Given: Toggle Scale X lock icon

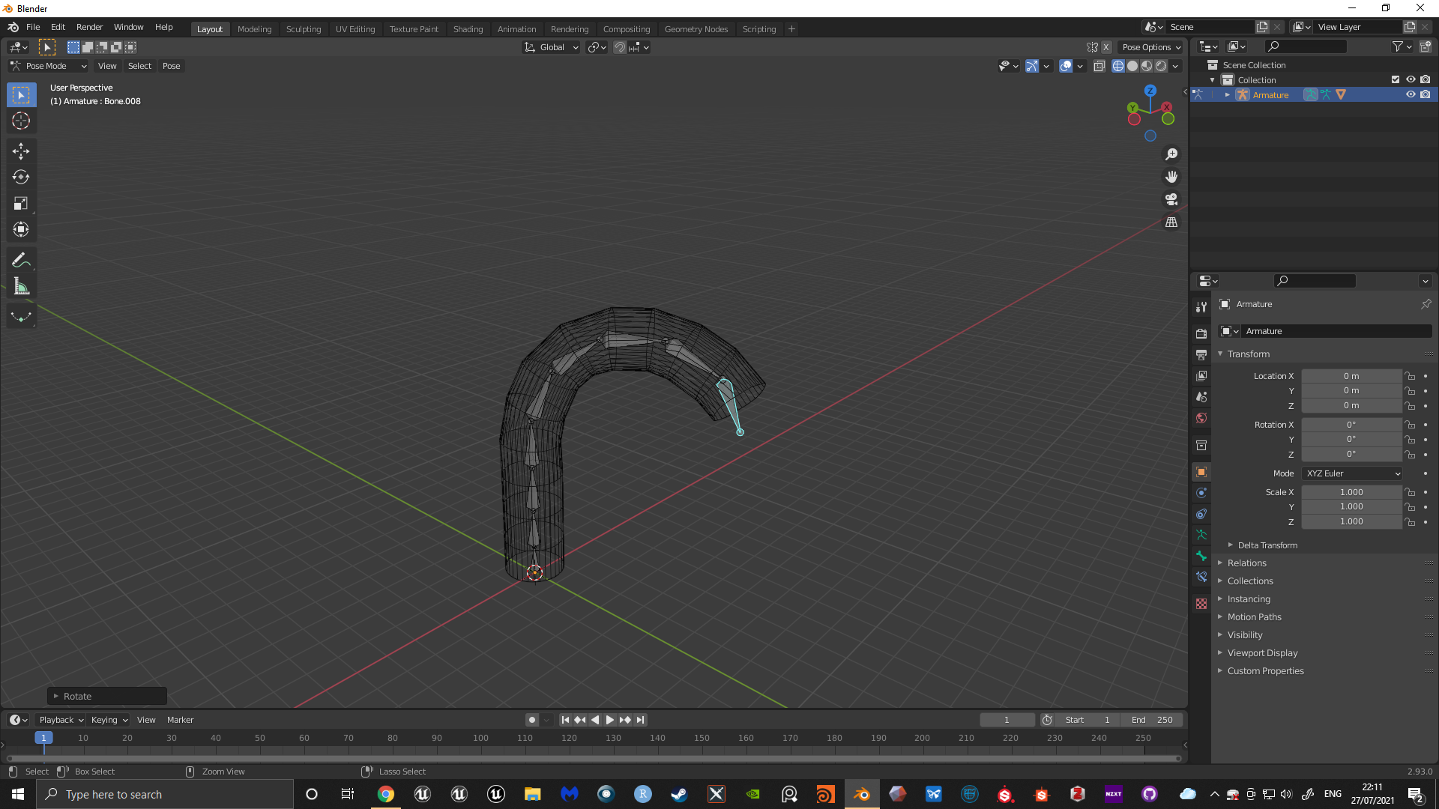Looking at the screenshot, I should (1410, 492).
